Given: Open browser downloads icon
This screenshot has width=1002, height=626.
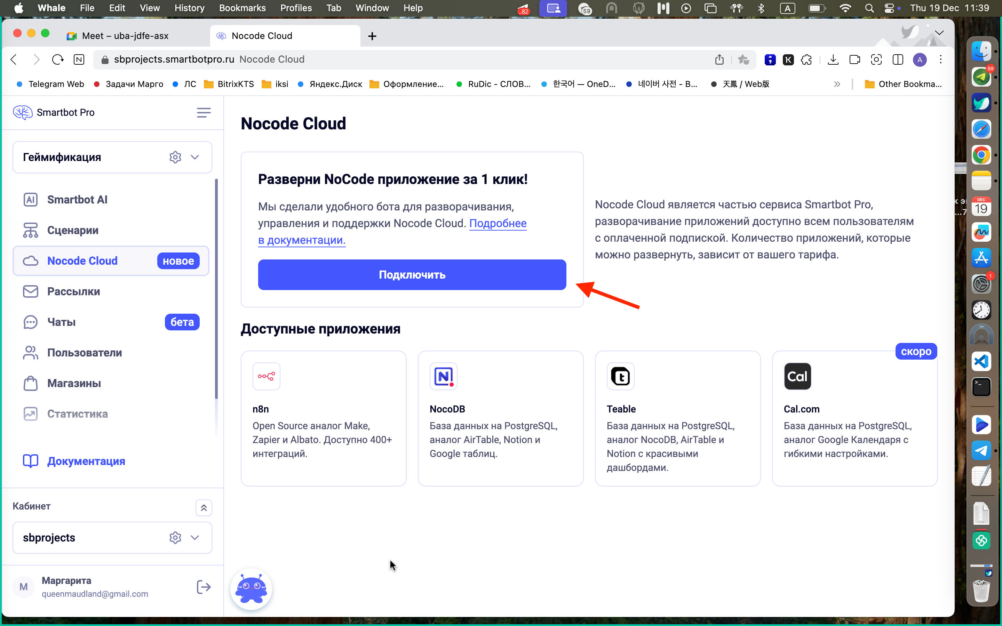Looking at the screenshot, I should [x=833, y=59].
